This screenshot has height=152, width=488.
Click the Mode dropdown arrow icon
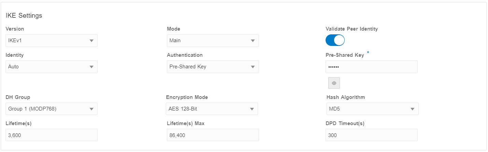[253, 41]
